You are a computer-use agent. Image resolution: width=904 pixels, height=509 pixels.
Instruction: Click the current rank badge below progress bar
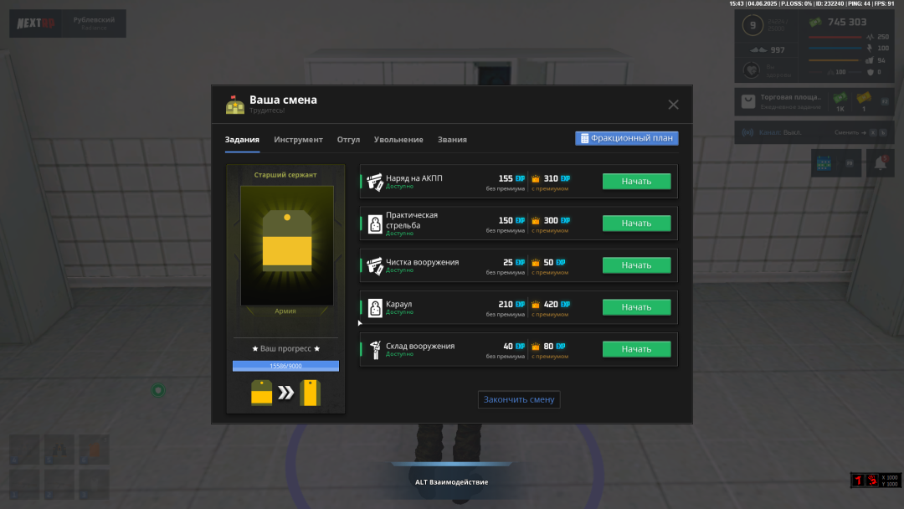pyautogui.click(x=262, y=393)
